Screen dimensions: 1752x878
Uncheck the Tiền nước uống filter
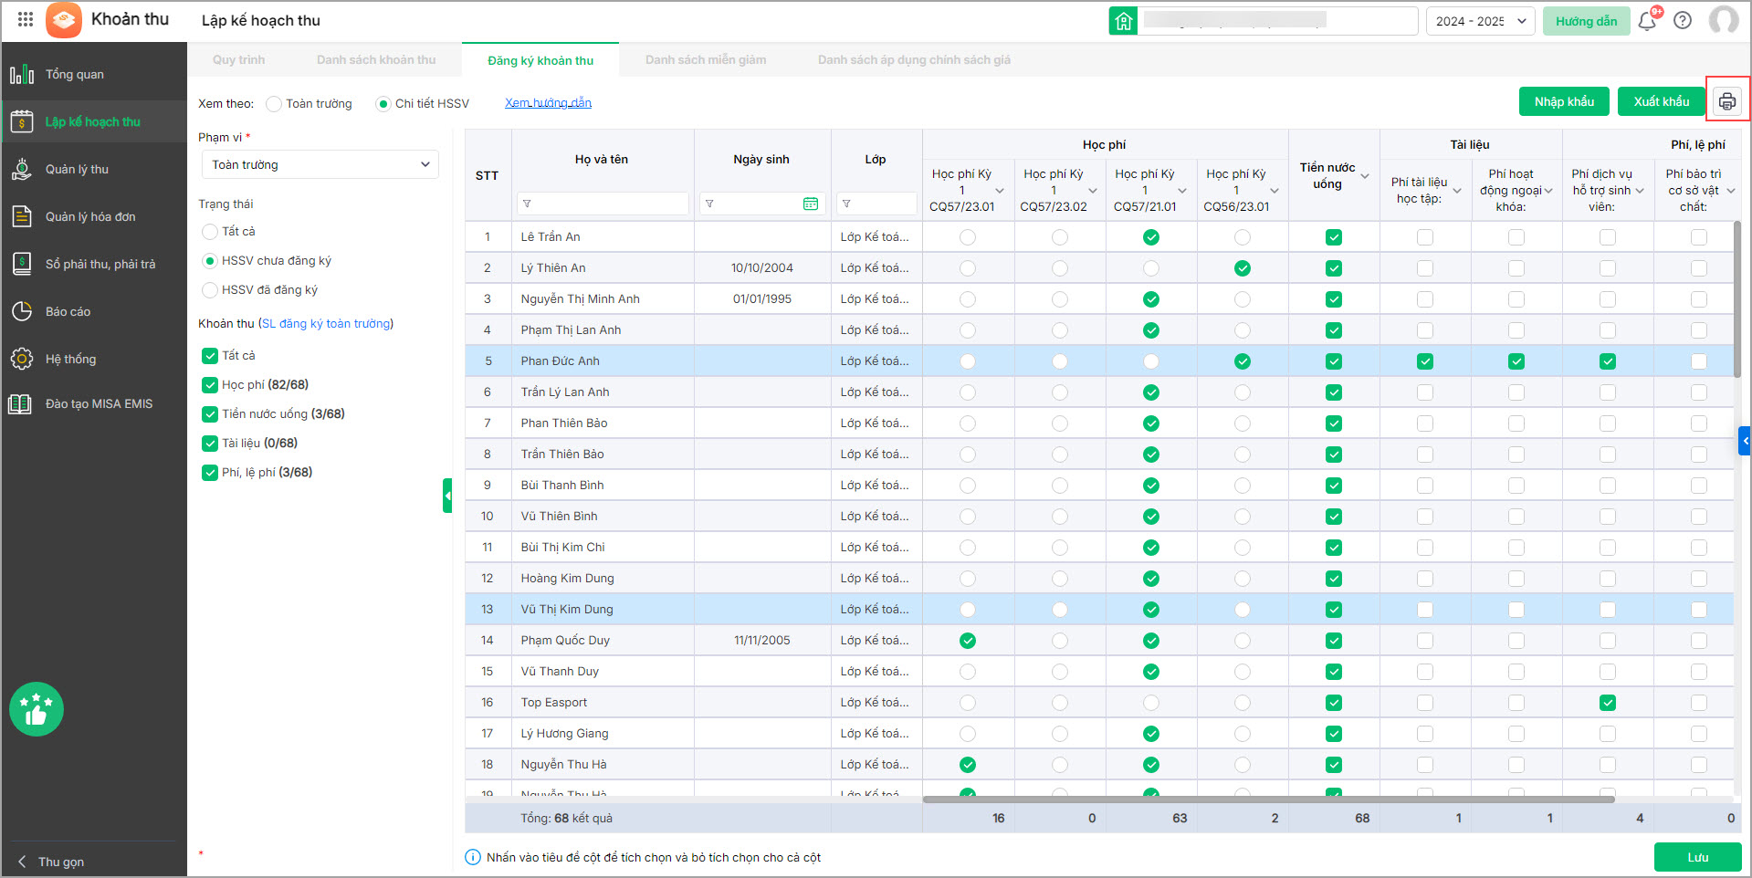[210, 414]
